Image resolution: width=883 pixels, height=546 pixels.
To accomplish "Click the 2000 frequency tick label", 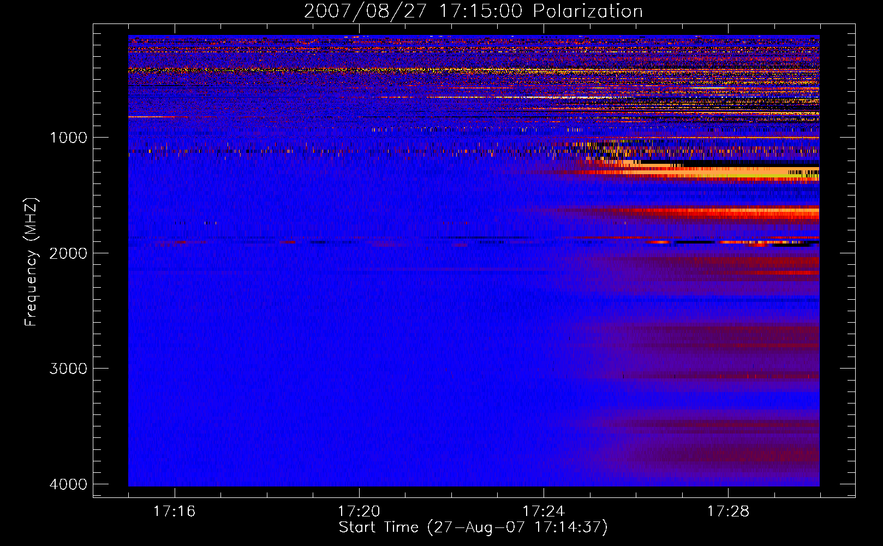I will pos(68,253).
